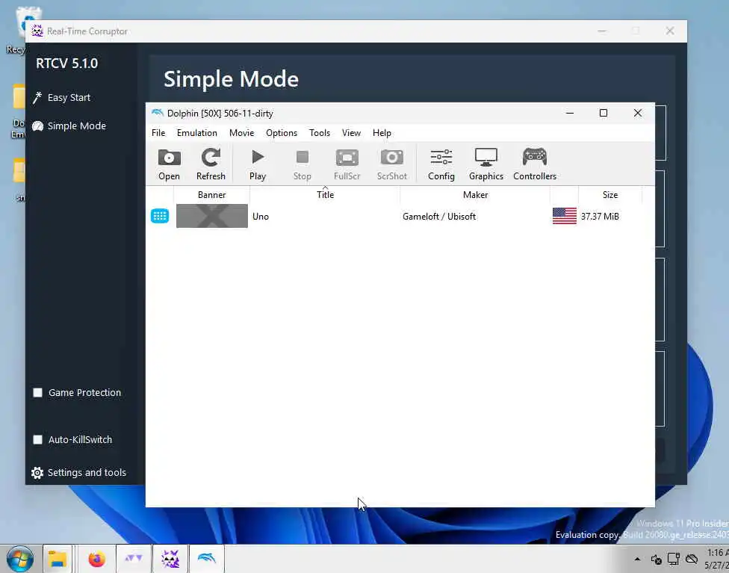Open Settings and tools in RTCV
Screen dimensions: 729x573
click(78, 473)
